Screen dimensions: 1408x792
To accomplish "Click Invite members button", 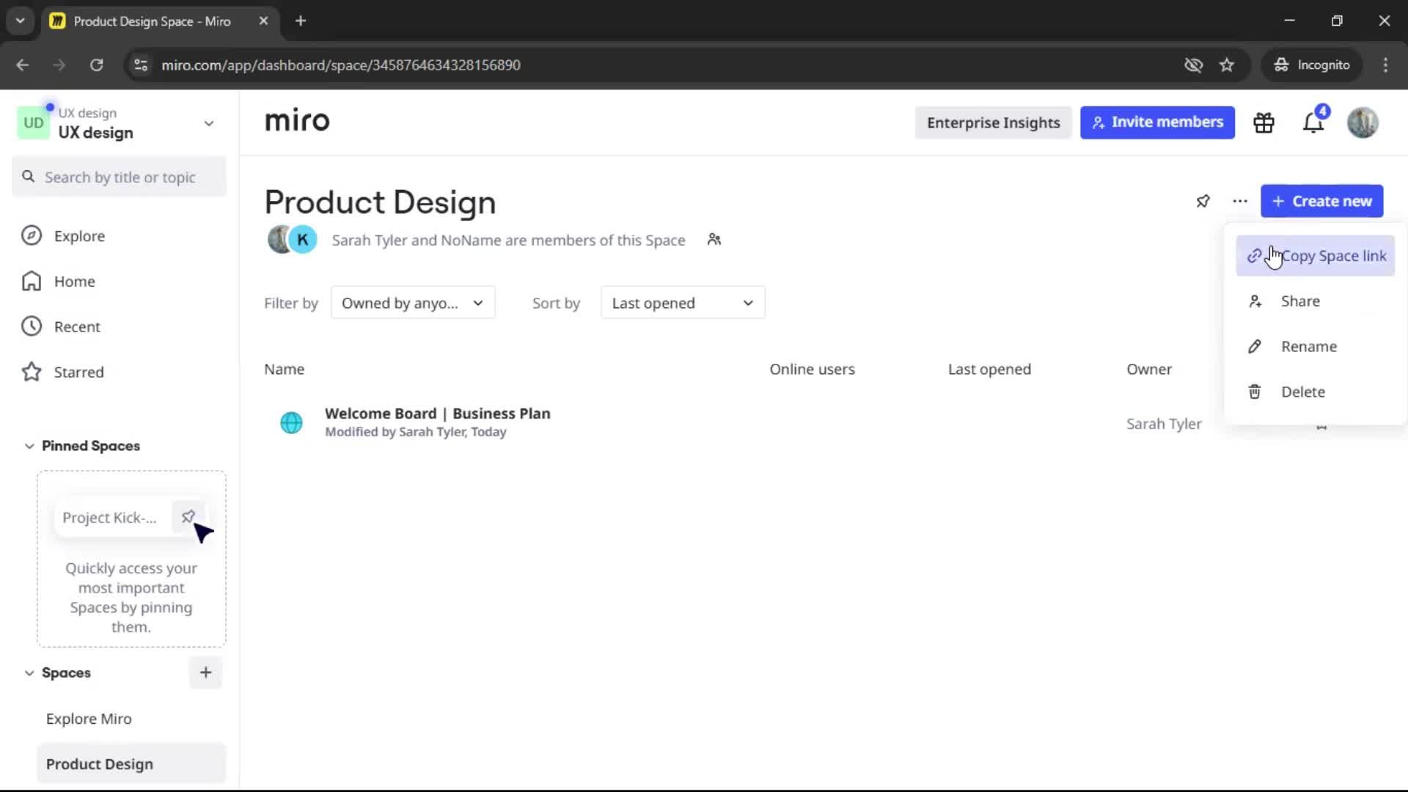I will [1157, 122].
